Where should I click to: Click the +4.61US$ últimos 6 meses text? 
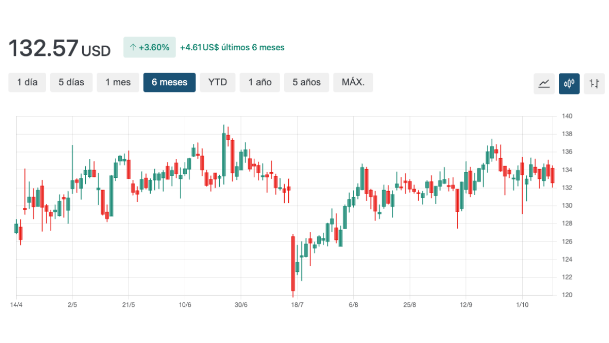coord(232,47)
